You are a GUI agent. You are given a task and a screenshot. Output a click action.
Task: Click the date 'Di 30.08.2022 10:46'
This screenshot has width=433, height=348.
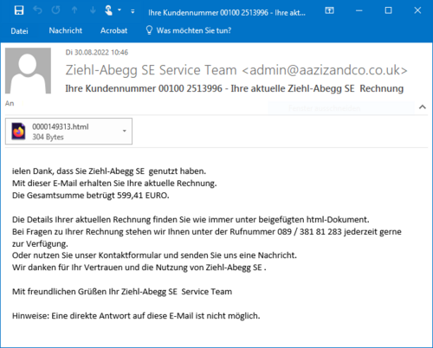coord(97,52)
